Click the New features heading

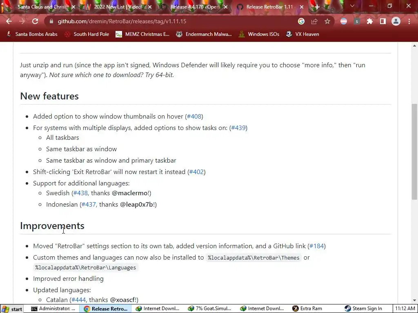(49, 96)
